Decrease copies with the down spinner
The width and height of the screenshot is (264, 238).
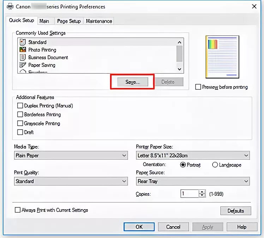tap(202, 196)
